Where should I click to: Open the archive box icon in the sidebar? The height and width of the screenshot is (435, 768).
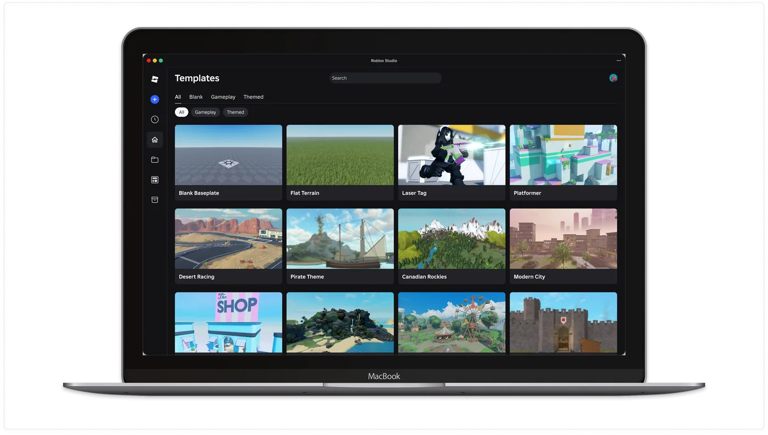(x=155, y=200)
